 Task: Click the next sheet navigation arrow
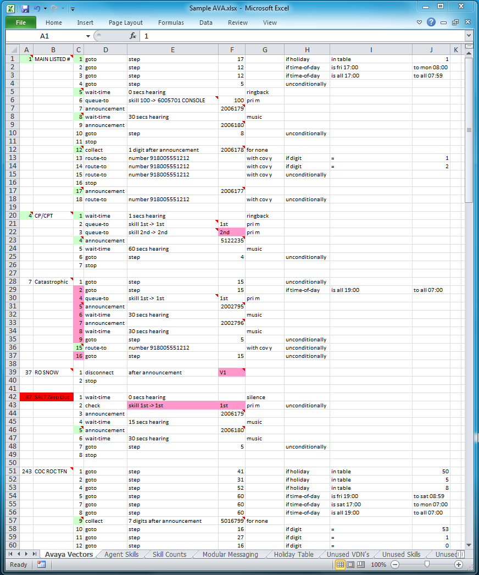pos(26,554)
